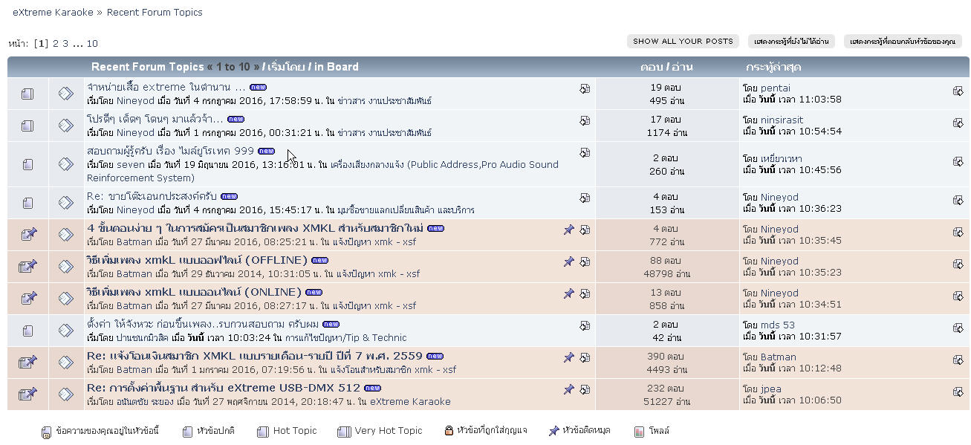Click last-post icon in pentai row
Image resolution: width=971 pixels, height=445 pixels.
coord(958,91)
